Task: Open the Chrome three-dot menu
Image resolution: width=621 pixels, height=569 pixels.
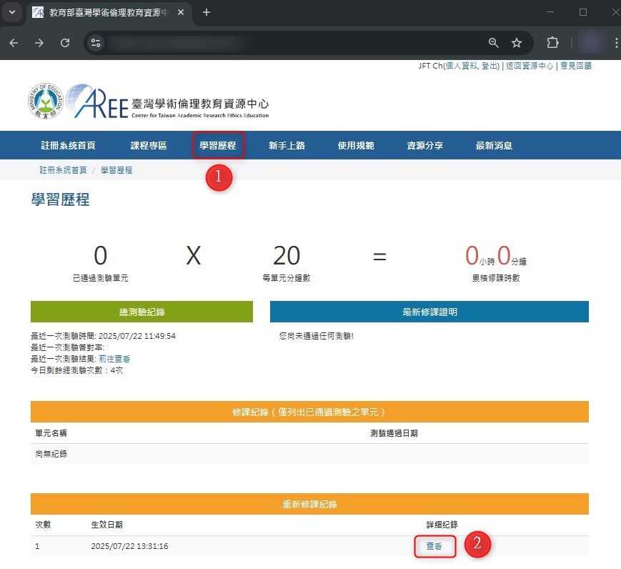Action: (616, 43)
